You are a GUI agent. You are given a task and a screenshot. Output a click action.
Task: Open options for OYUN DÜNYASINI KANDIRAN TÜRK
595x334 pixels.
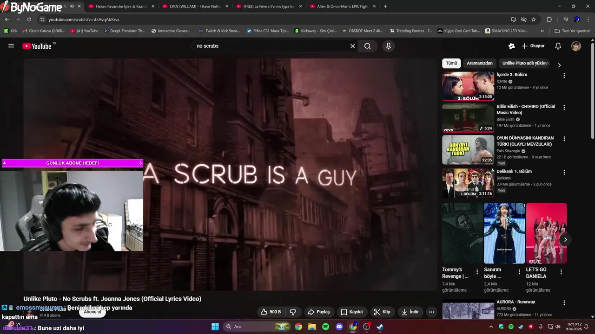[564, 139]
